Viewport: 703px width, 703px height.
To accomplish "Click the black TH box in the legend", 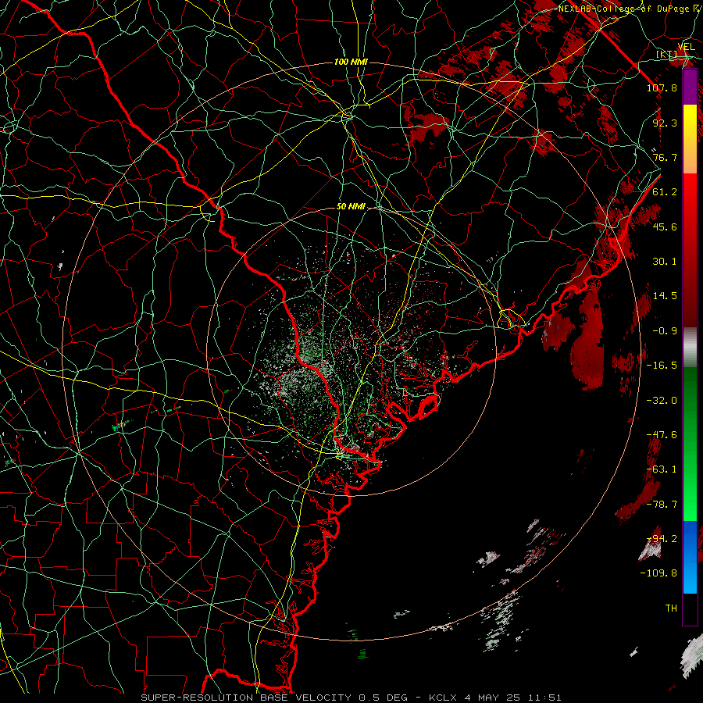I will point(690,609).
